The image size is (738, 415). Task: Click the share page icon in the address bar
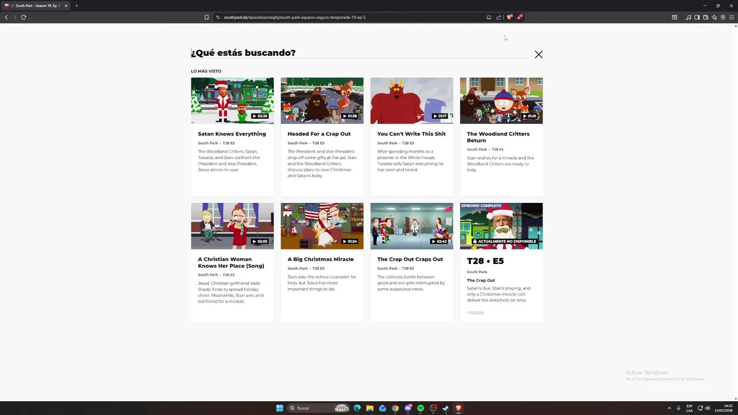tap(499, 17)
